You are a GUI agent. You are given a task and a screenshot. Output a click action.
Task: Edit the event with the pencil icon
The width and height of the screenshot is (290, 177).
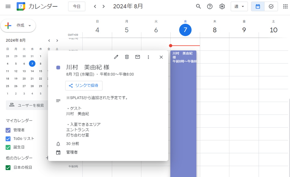(x=116, y=57)
